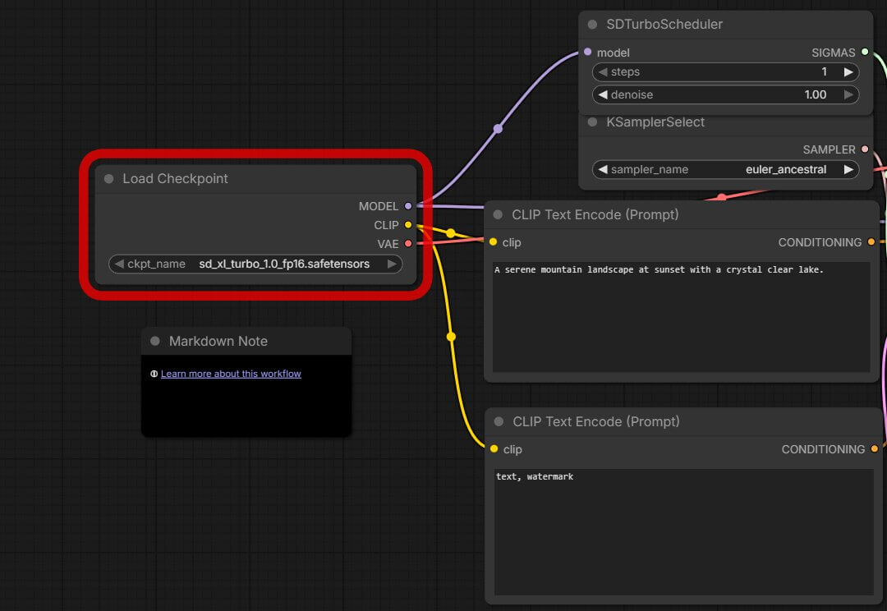Image resolution: width=887 pixels, height=611 pixels.
Task: Click the CONDITIONING output of the watermark prompt node
Action: [x=874, y=449]
